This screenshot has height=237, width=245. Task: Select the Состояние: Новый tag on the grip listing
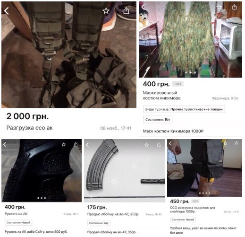point(18,222)
